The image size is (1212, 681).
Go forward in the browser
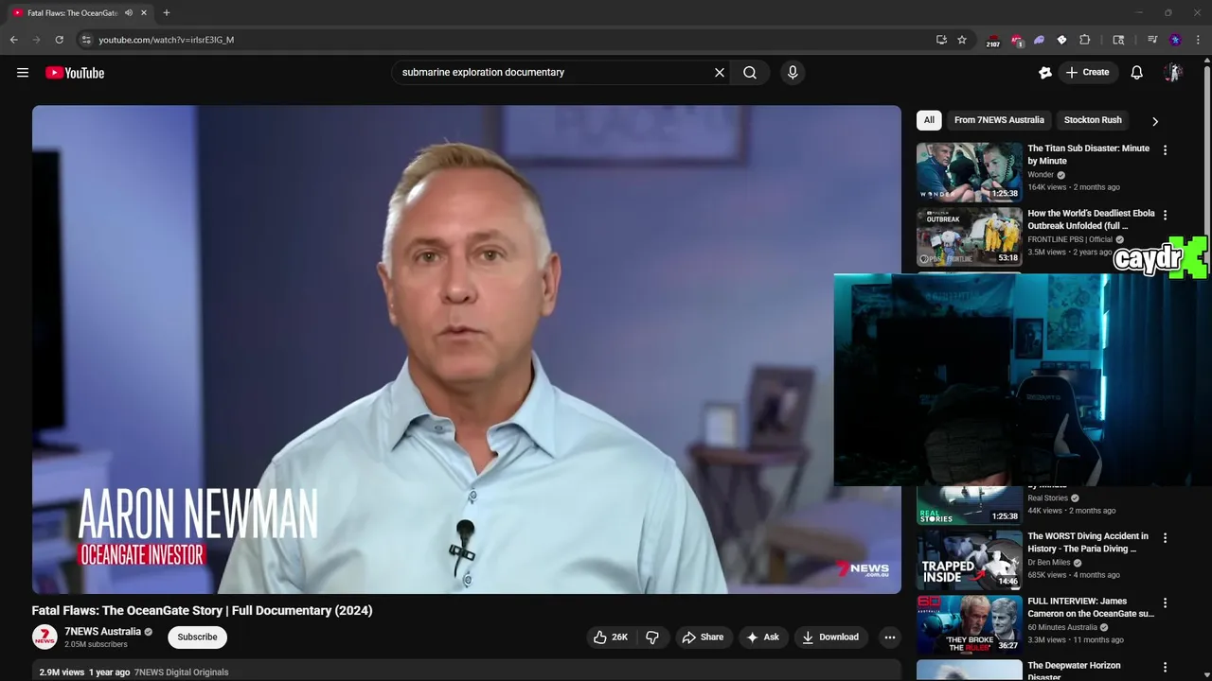coord(37,40)
